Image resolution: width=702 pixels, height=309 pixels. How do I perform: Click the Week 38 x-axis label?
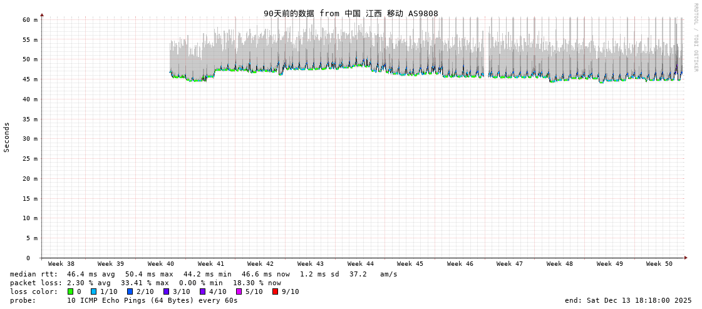point(61,264)
